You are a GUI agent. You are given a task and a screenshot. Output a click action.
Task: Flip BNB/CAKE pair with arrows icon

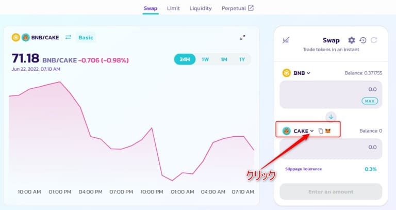click(68, 37)
